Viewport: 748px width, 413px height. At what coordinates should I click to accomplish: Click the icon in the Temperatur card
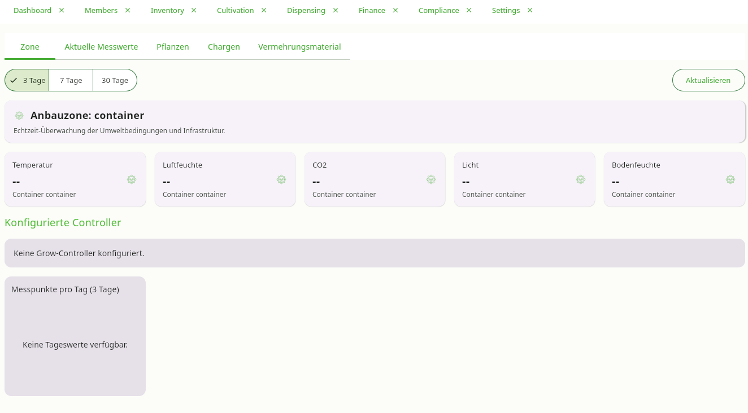click(132, 179)
